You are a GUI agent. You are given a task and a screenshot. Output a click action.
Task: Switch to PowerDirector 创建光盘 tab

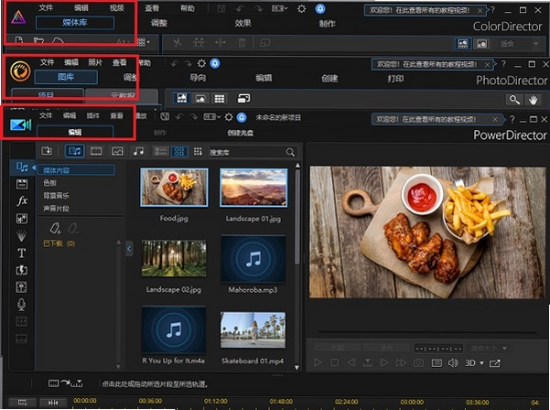coord(241,133)
